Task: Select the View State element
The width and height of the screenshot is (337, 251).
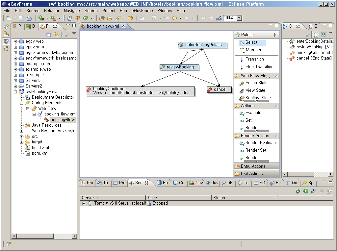Action: click(x=255, y=90)
